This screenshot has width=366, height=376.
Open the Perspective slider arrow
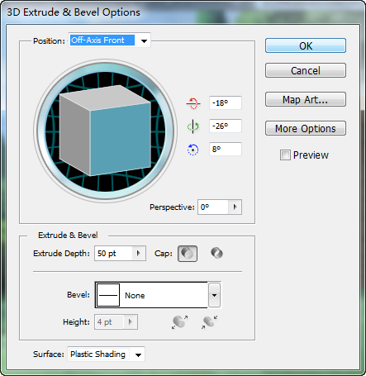pyautogui.click(x=235, y=207)
